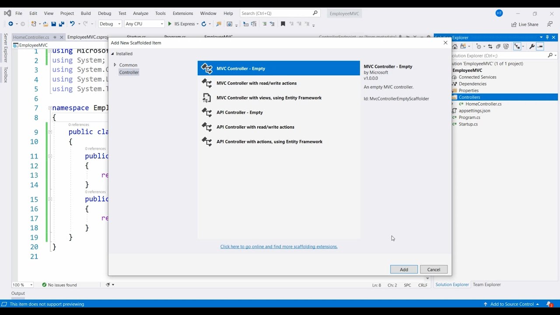Toggle a bookmark using the bookmark icon
560x315 pixels.
pyautogui.click(x=283, y=24)
